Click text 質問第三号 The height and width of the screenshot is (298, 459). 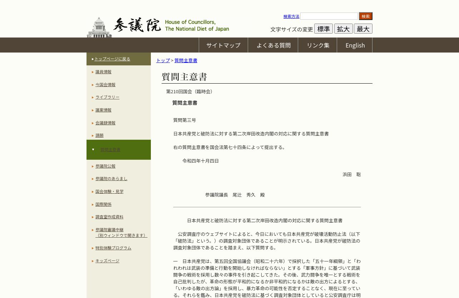coord(184,120)
